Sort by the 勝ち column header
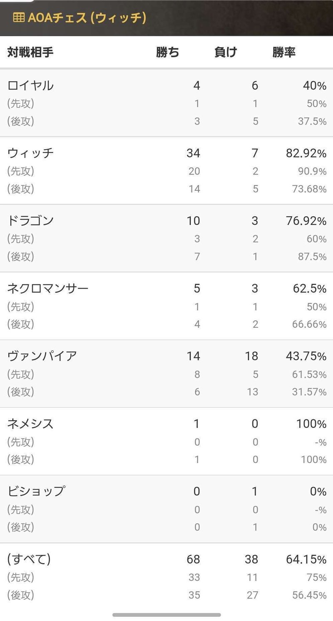 168,52
